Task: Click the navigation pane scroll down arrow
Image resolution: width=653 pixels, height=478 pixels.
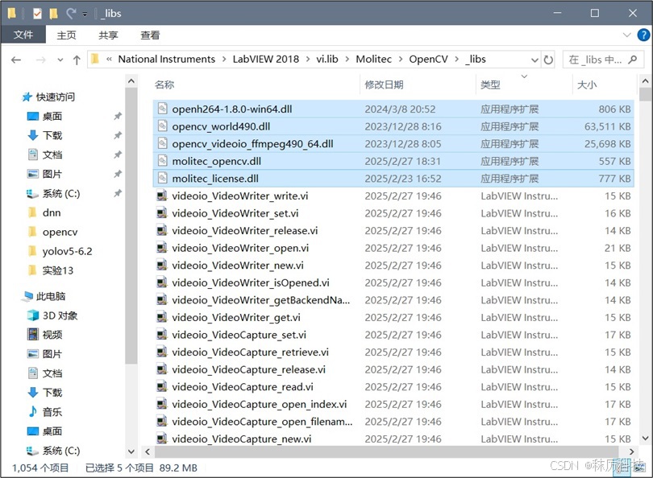Action: (131, 451)
